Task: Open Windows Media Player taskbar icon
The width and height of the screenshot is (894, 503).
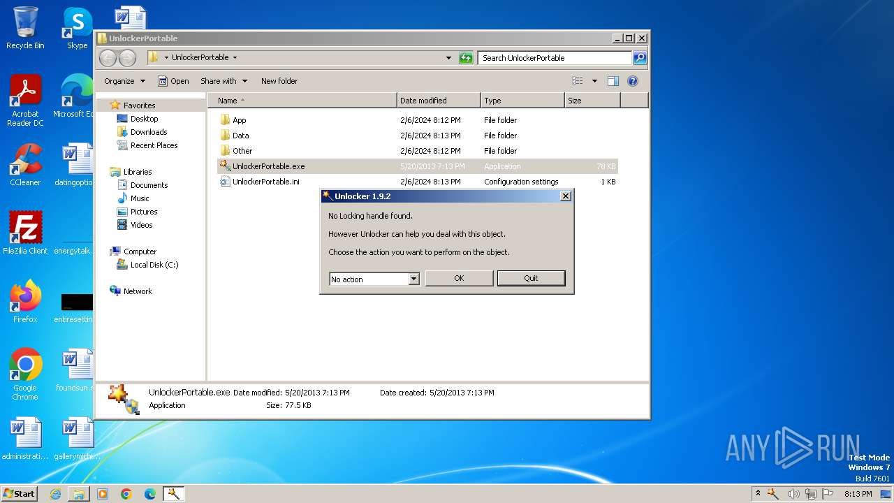Action: (103, 494)
